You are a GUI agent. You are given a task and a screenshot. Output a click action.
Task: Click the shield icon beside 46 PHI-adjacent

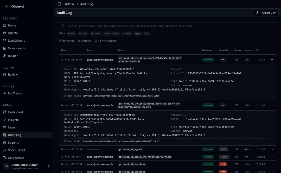point(96,41)
